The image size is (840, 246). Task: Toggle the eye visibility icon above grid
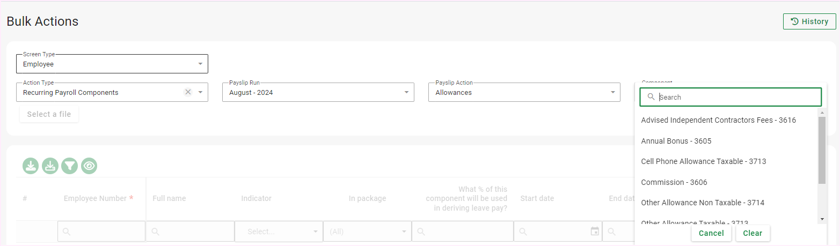[x=89, y=166]
